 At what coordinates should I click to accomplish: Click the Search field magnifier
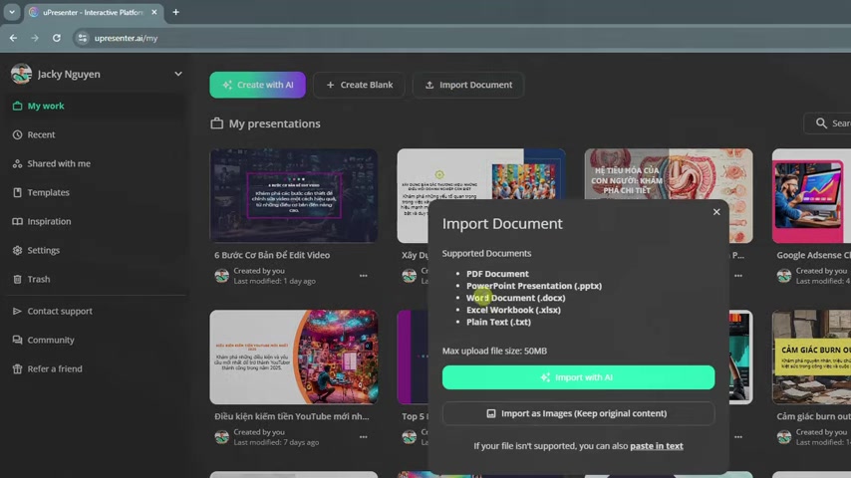tap(821, 123)
